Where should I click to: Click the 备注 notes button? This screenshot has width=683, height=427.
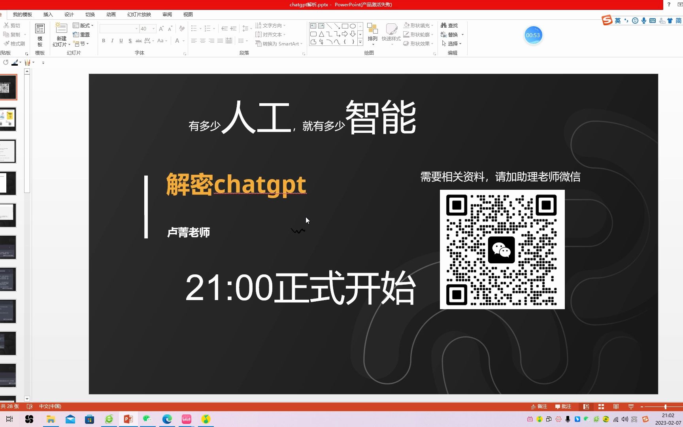coord(539,406)
